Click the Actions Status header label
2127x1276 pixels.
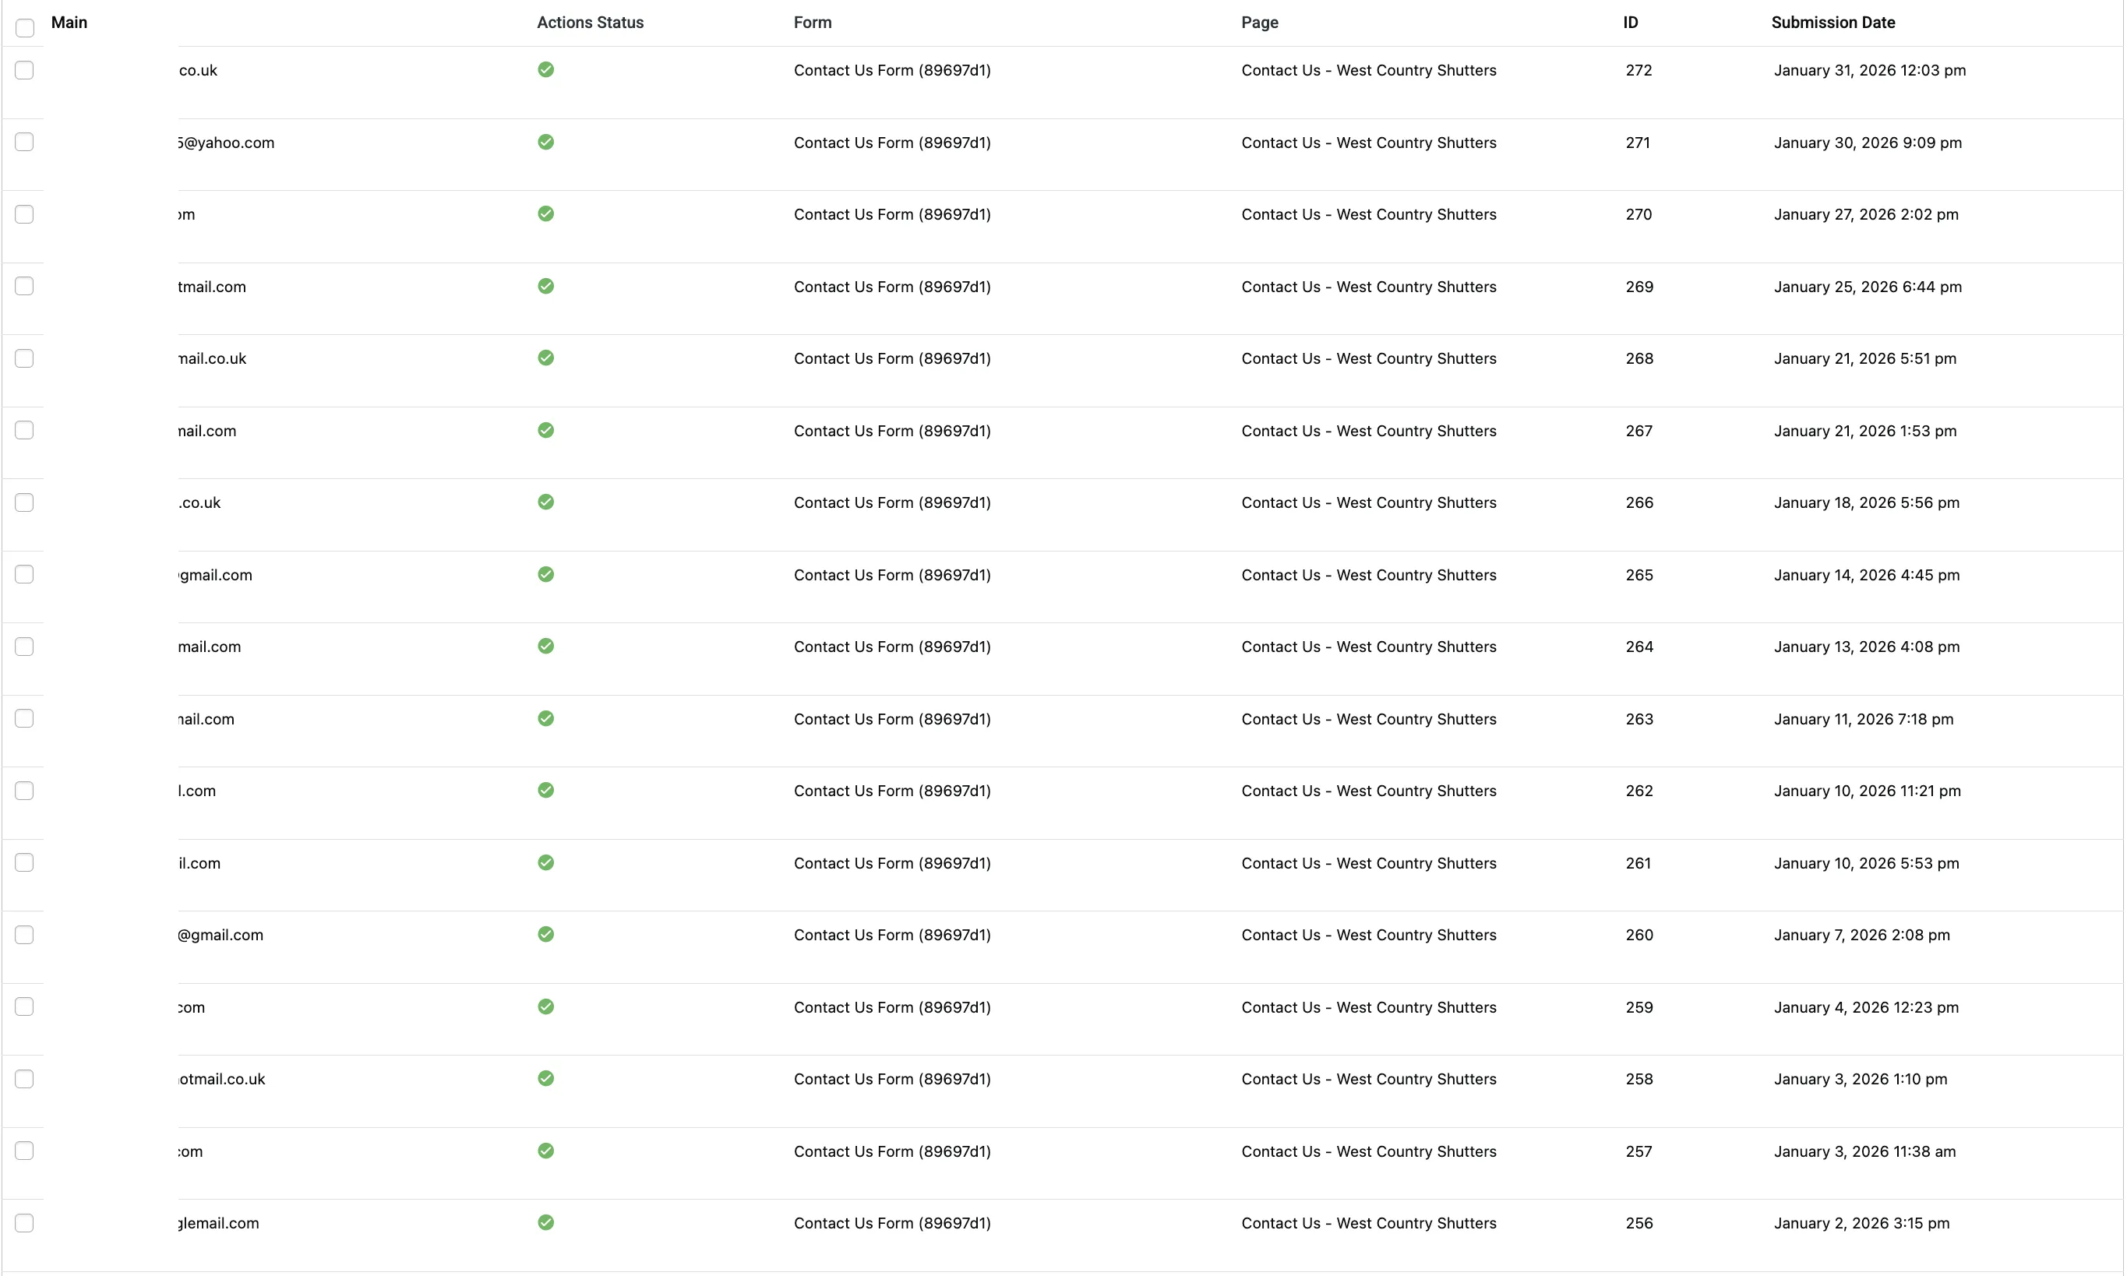(x=590, y=23)
